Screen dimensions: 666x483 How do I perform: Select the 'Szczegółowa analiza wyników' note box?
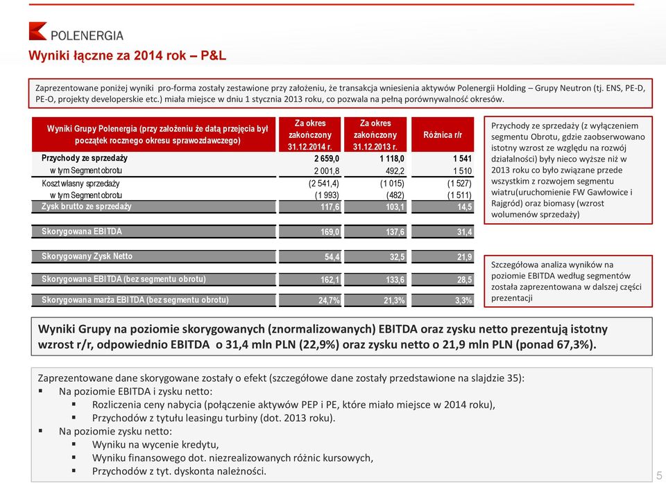568,281
